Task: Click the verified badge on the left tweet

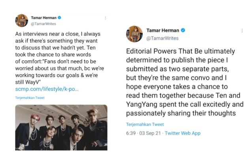Action: (59, 18)
